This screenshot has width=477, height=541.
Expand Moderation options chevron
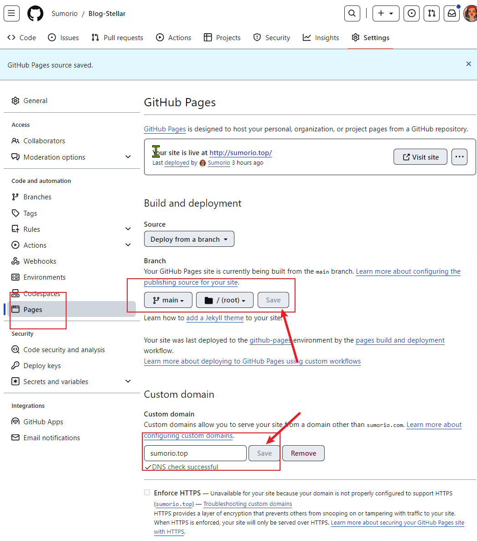pyautogui.click(x=128, y=157)
